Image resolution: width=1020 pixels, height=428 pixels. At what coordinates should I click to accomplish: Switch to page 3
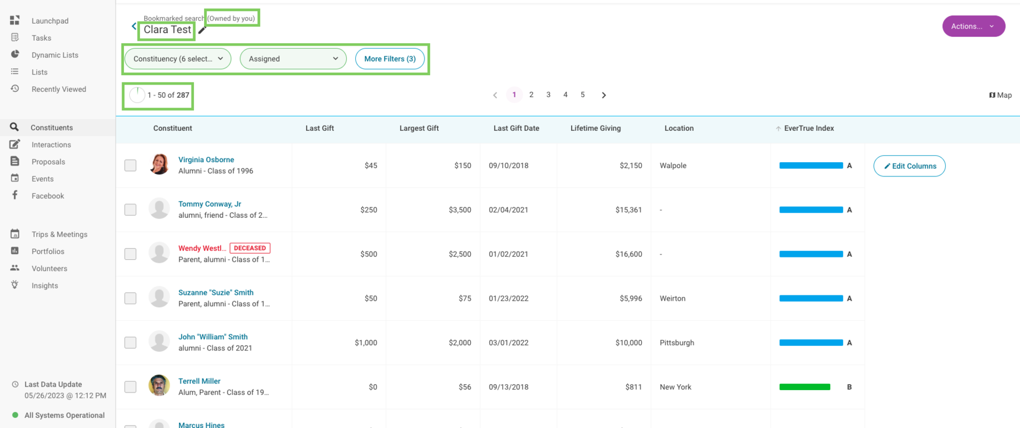pos(549,95)
